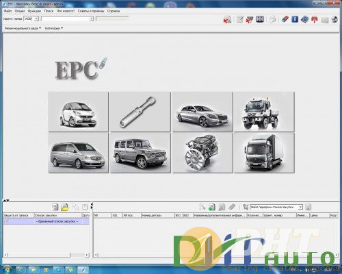
Task: Select the socket wrench tool thumbnail
Action: click(140, 112)
